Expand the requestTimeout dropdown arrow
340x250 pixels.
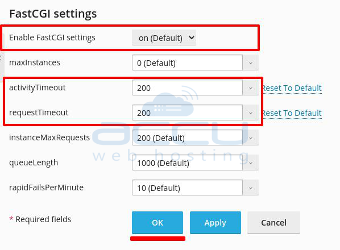(x=250, y=113)
